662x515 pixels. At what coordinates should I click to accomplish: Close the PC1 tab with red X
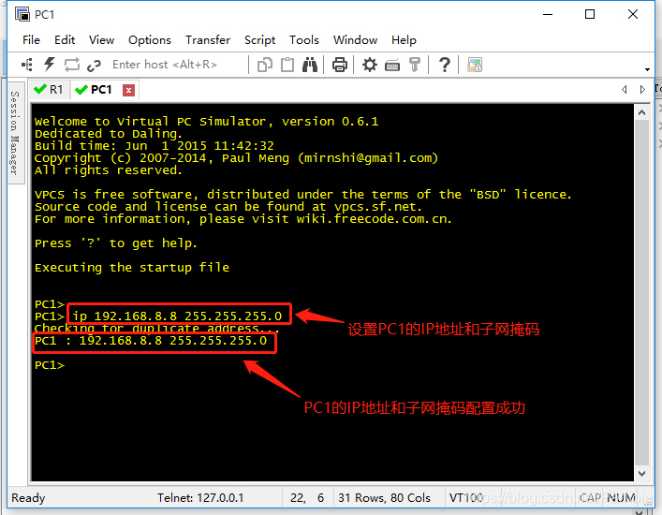coord(128,90)
